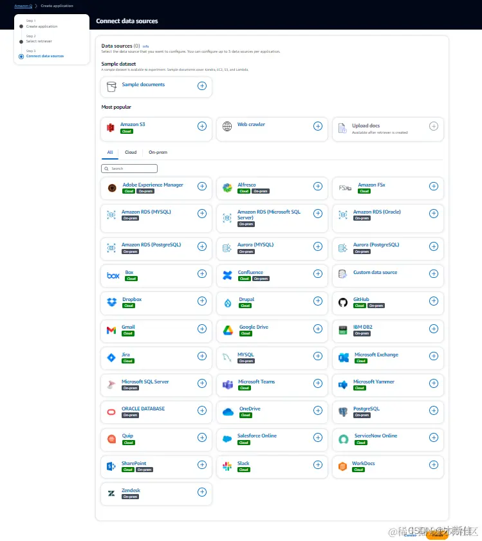Image resolution: width=482 pixels, height=541 pixels.
Task: Click the Microsoft Teams logo icon
Action: tap(228, 384)
